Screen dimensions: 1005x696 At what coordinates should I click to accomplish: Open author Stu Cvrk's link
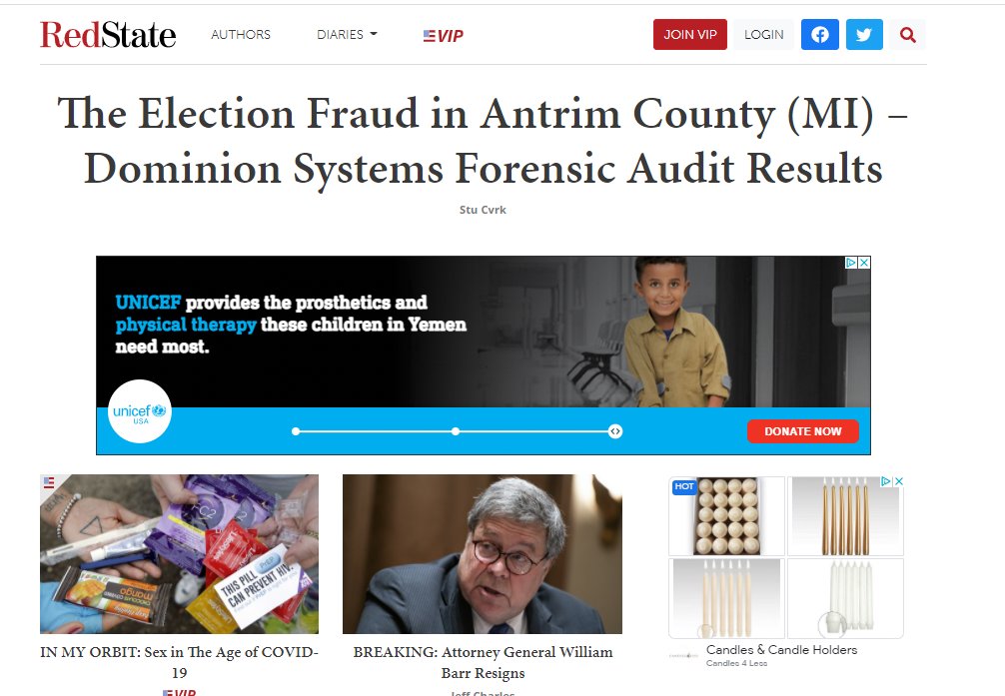[x=483, y=210]
